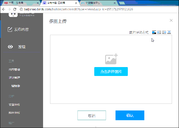
Task: Click the 点击选择图片 button
Action: pos(111,72)
